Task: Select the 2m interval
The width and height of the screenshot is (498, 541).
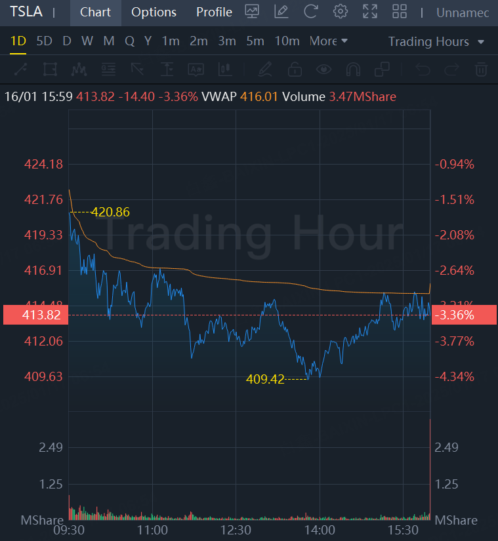Action: (199, 41)
